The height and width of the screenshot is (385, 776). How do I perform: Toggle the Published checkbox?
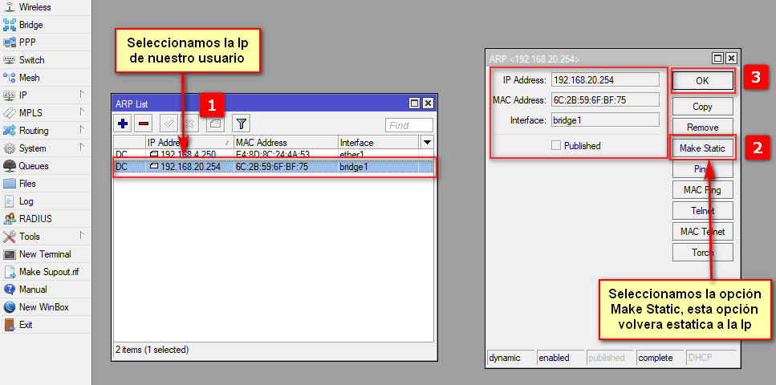click(x=556, y=146)
